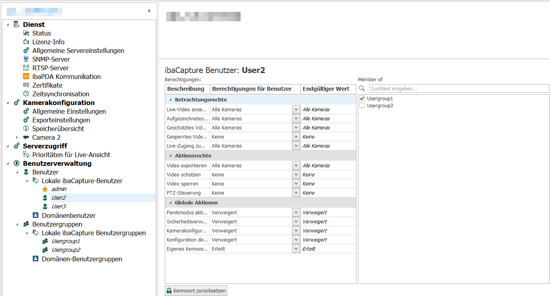
Task: Click the Kennwort zurücksetzen button
Action: (x=196, y=291)
